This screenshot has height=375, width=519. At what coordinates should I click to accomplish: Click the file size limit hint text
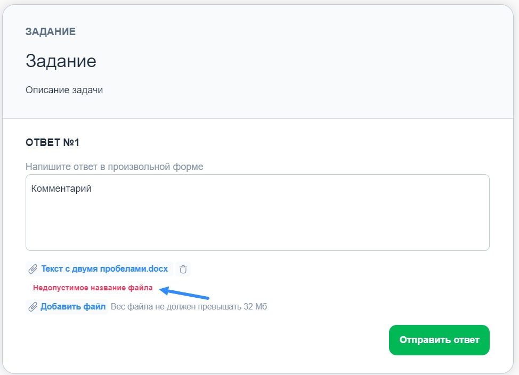[189, 306]
